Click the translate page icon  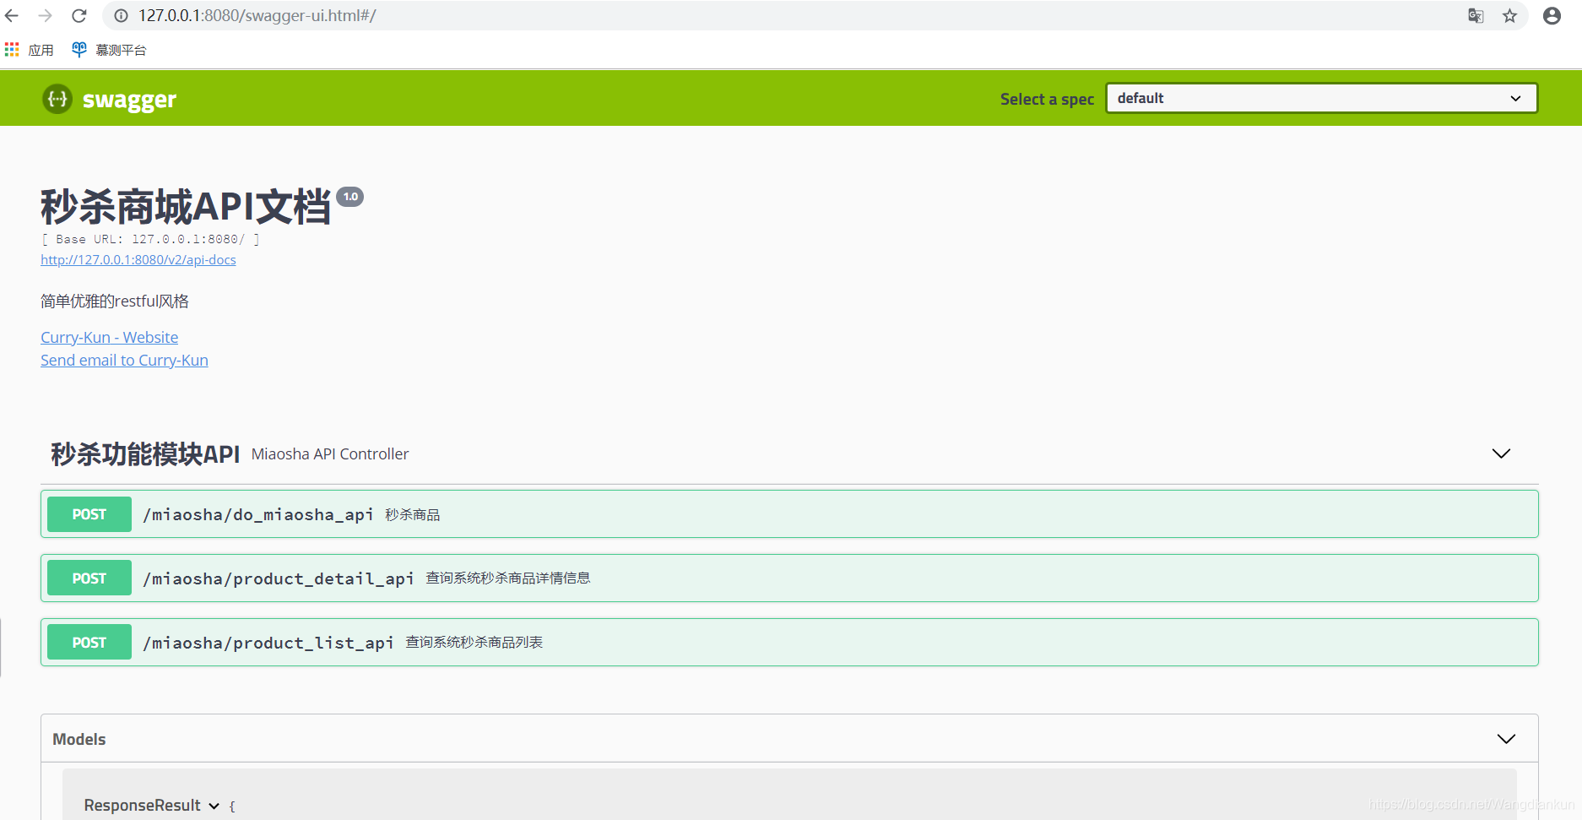click(1476, 15)
